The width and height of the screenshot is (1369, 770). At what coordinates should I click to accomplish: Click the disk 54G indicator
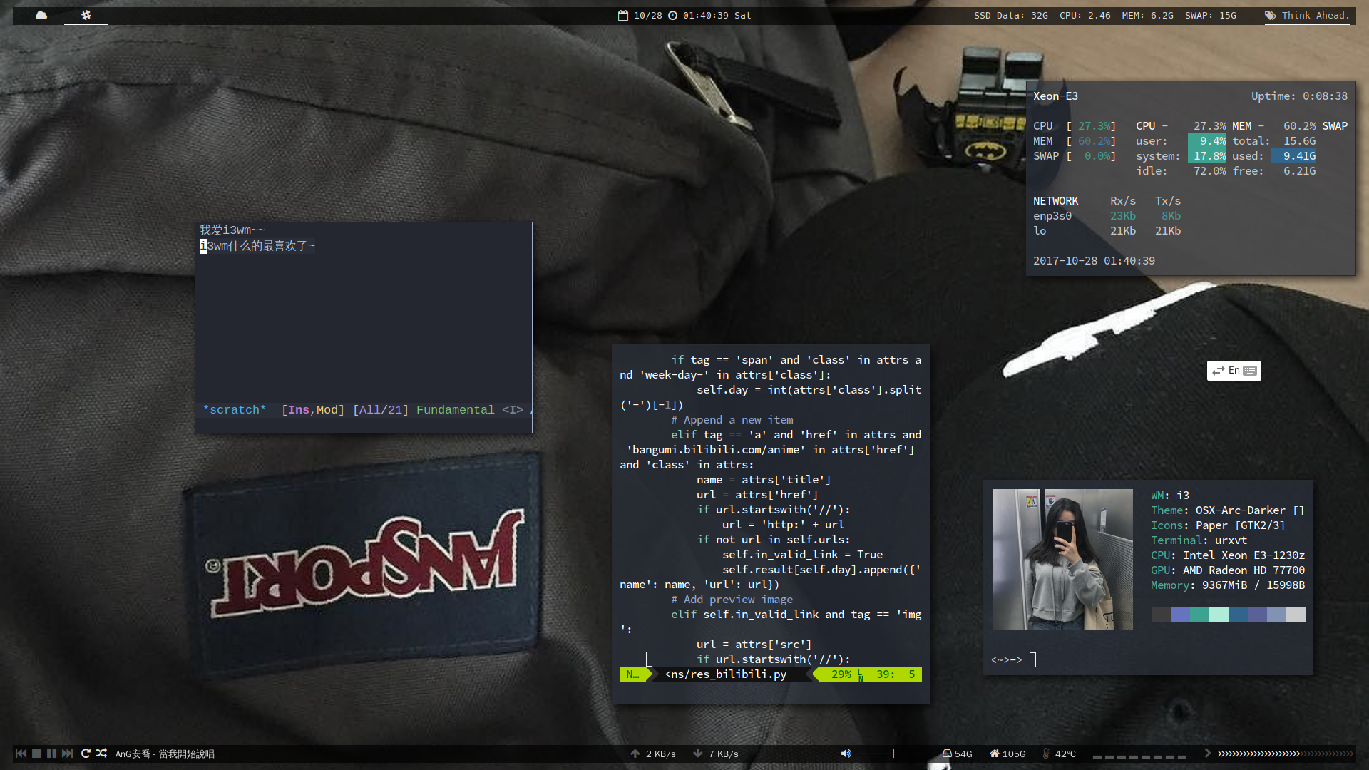point(957,754)
